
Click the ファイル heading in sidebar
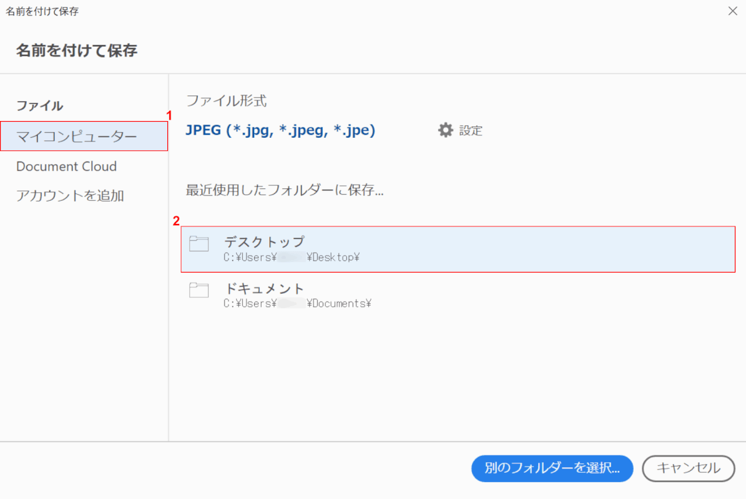pyautogui.click(x=39, y=106)
